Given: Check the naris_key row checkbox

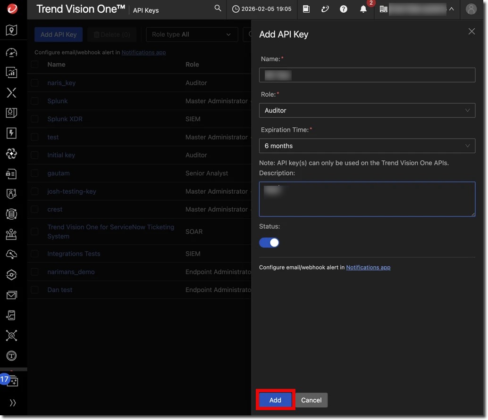Looking at the screenshot, I should [34, 82].
